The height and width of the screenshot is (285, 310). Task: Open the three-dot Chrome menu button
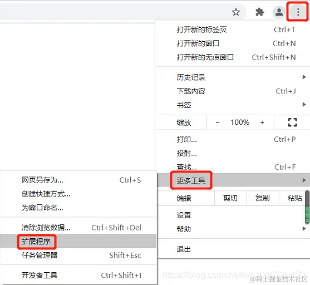point(298,12)
